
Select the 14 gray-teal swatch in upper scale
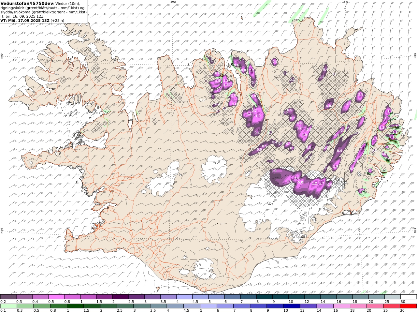(x=328, y=297)
